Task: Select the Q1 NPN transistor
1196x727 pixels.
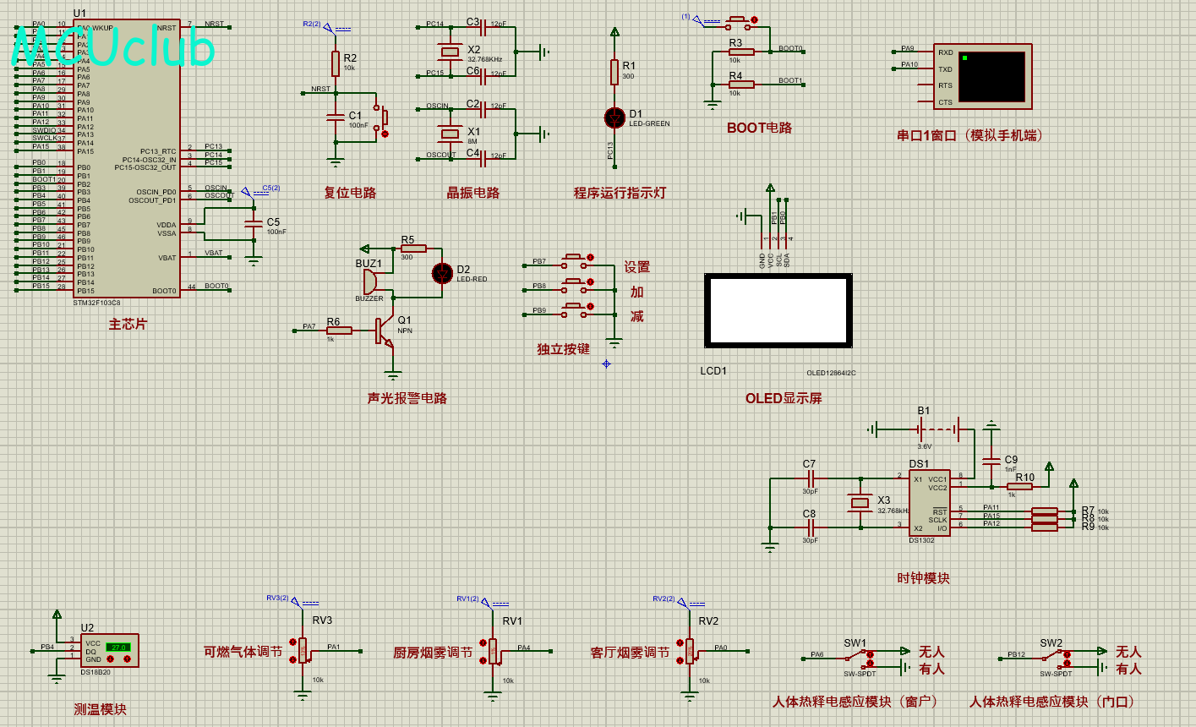Action: tap(384, 331)
